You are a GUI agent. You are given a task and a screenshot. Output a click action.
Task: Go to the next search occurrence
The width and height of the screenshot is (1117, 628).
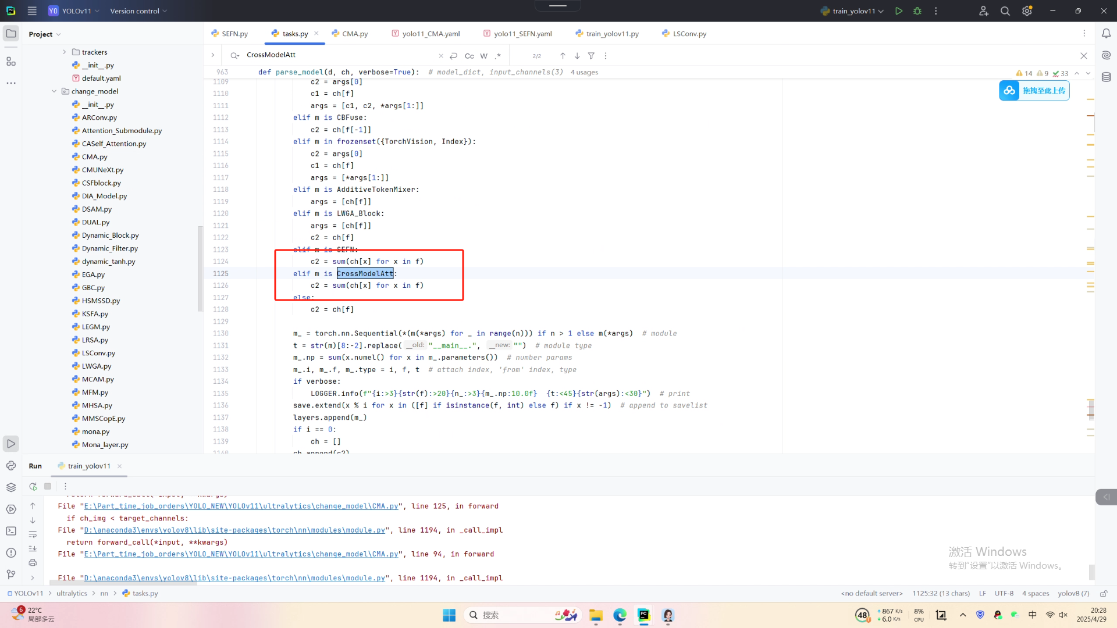(x=577, y=56)
